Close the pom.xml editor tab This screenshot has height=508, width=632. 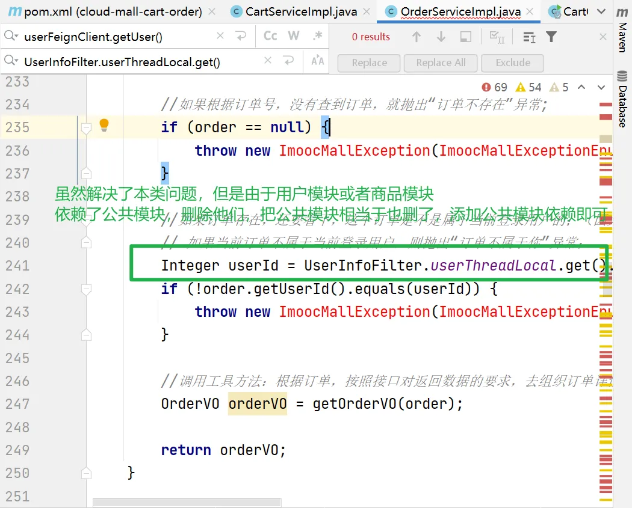pos(212,11)
